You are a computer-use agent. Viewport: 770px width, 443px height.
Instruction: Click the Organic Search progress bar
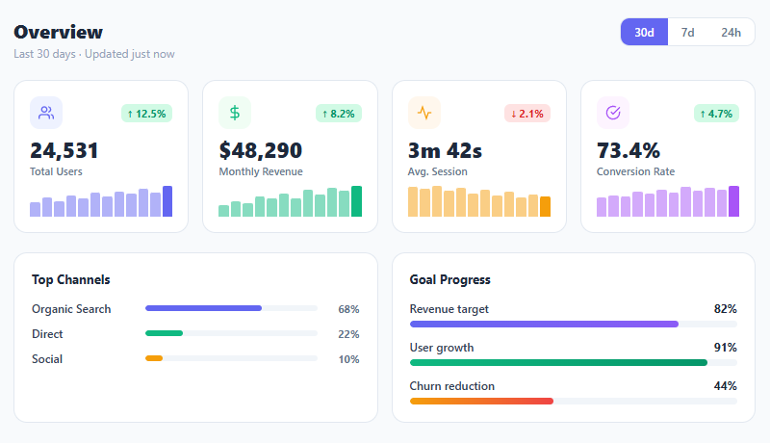231,308
